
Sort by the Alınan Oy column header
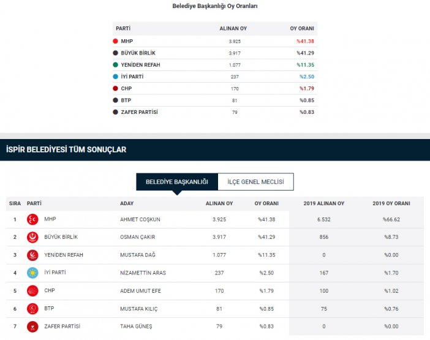pos(219,203)
